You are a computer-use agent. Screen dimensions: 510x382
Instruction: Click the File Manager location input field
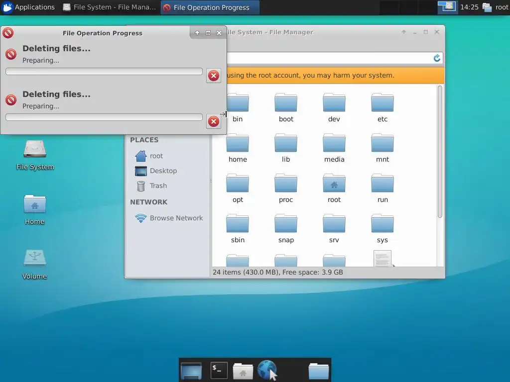point(329,58)
